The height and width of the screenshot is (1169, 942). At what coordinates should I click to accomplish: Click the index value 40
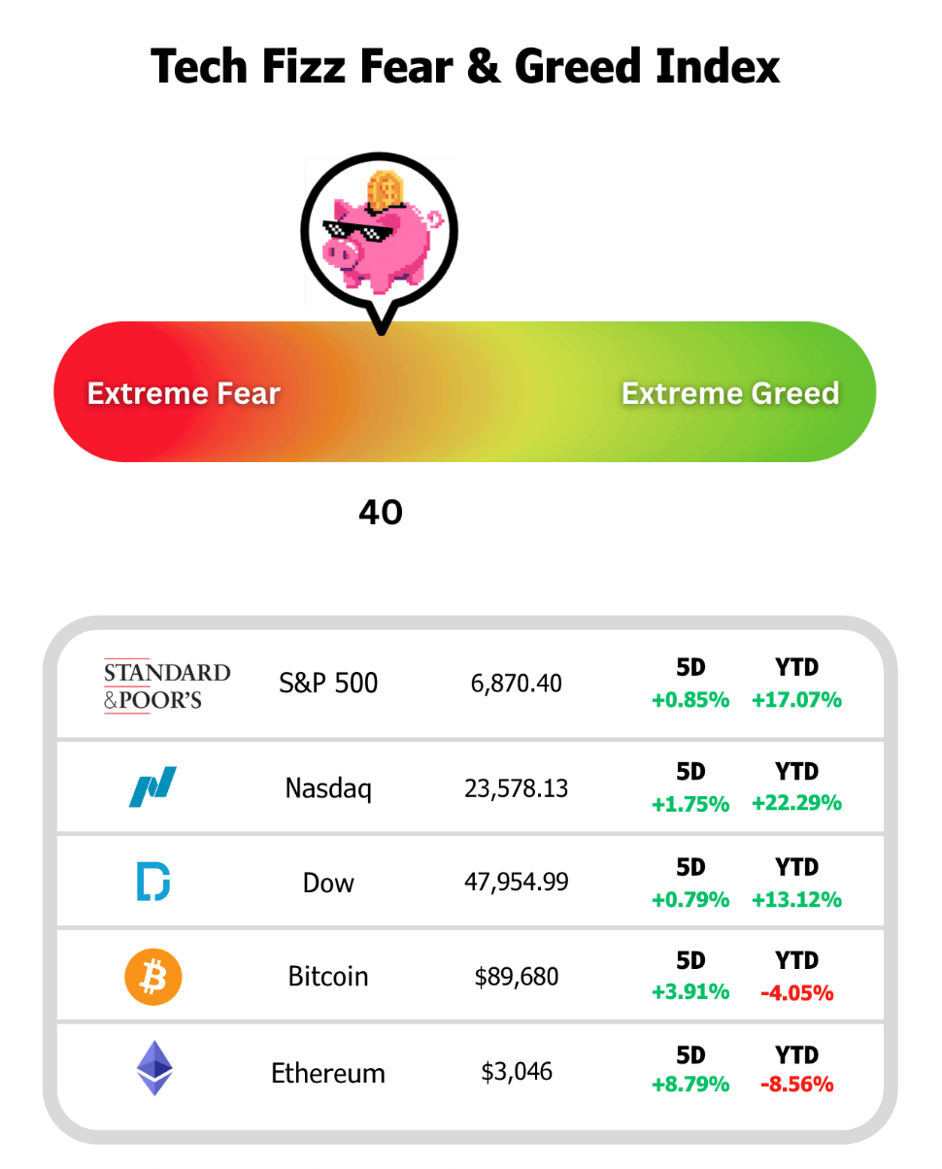pos(381,512)
